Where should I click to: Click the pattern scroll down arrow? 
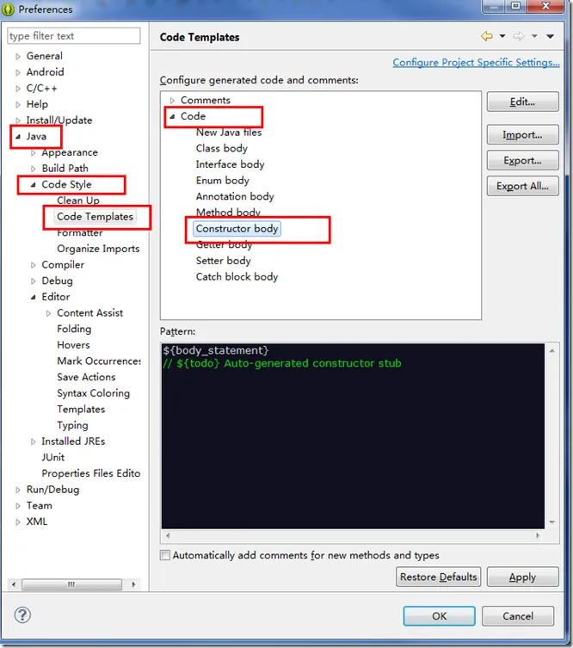pos(552,522)
